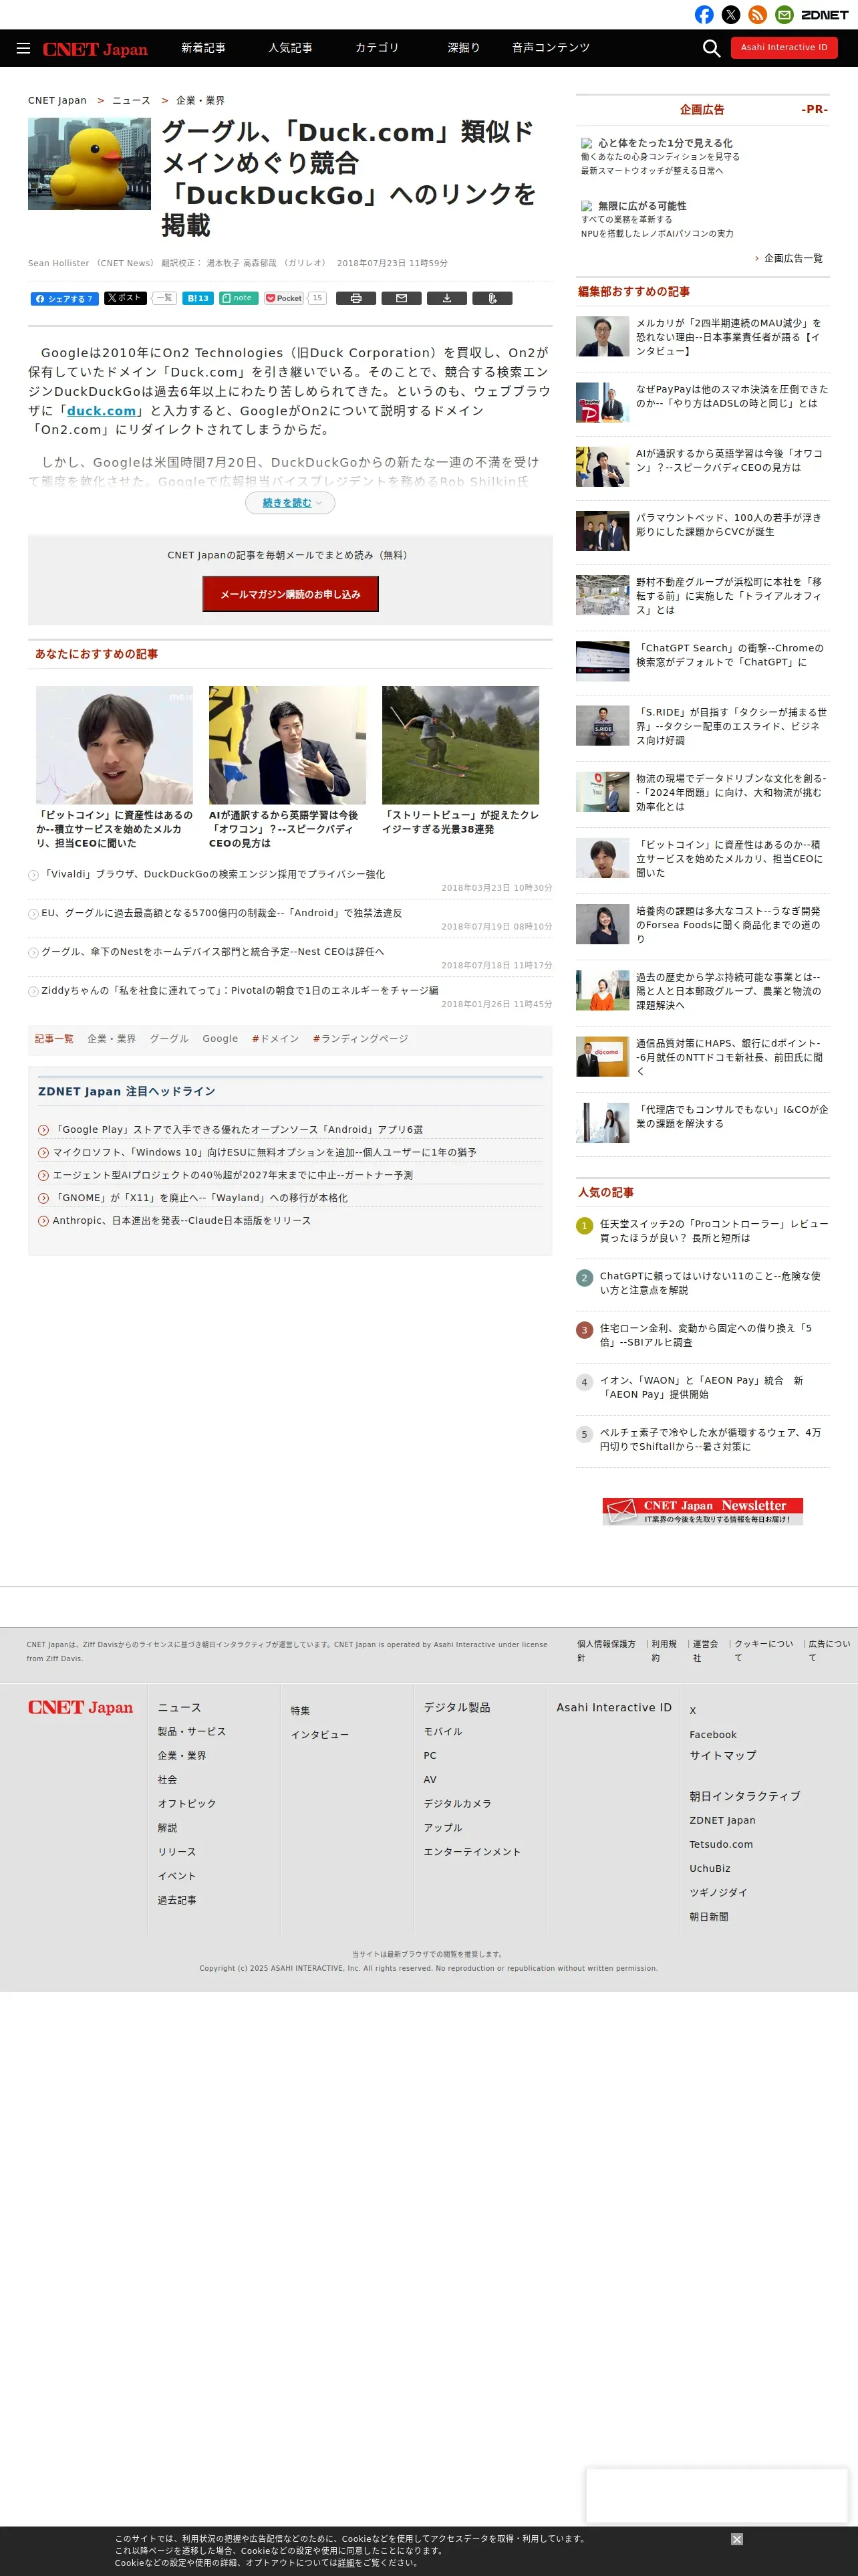
Task: Open the ZDNET logo link
Action: coord(825,15)
